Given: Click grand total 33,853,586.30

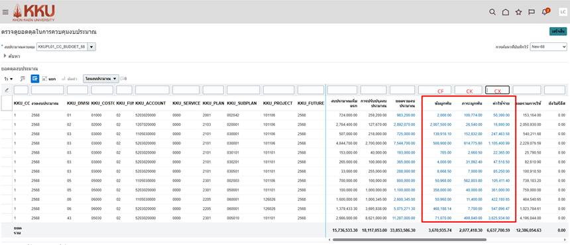Looking at the screenshot, I should (403, 230).
